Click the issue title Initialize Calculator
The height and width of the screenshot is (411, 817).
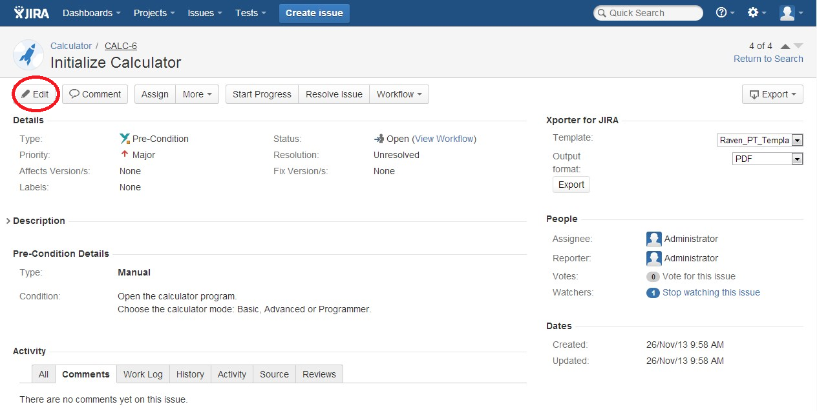click(116, 63)
